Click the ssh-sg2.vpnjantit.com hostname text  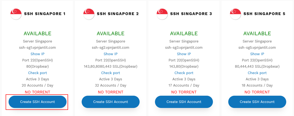[111, 48]
